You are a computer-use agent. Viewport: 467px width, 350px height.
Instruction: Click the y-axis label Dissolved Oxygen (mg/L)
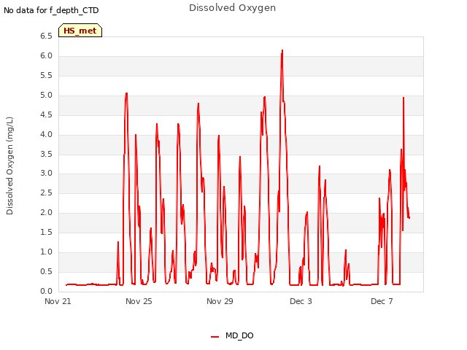tap(9, 166)
